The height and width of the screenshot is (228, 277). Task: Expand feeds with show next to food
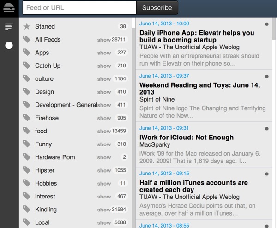pyautogui.click(x=104, y=131)
